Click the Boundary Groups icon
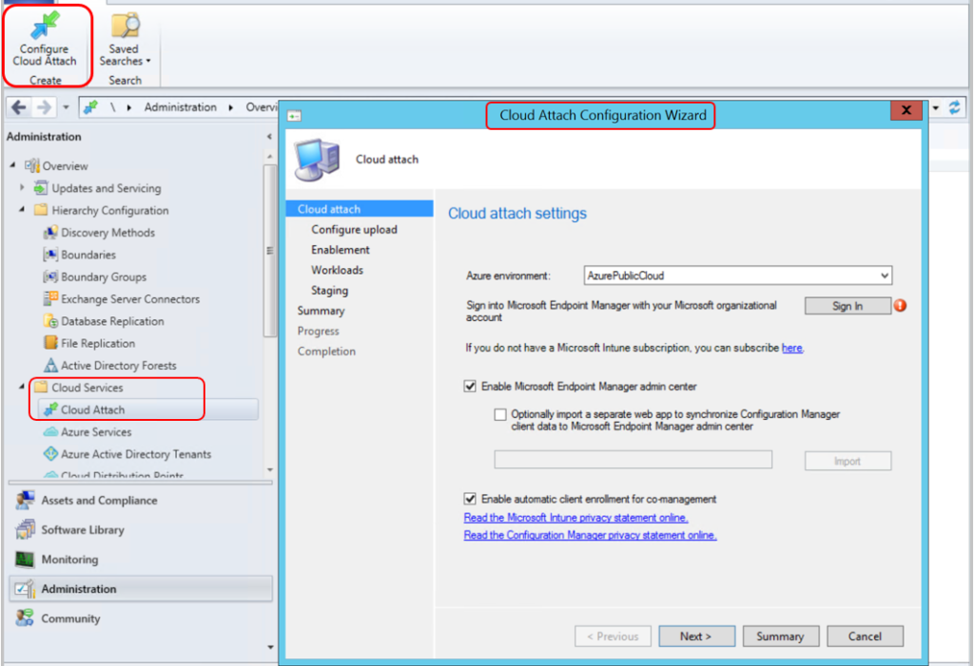974x666 pixels. [50, 276]
